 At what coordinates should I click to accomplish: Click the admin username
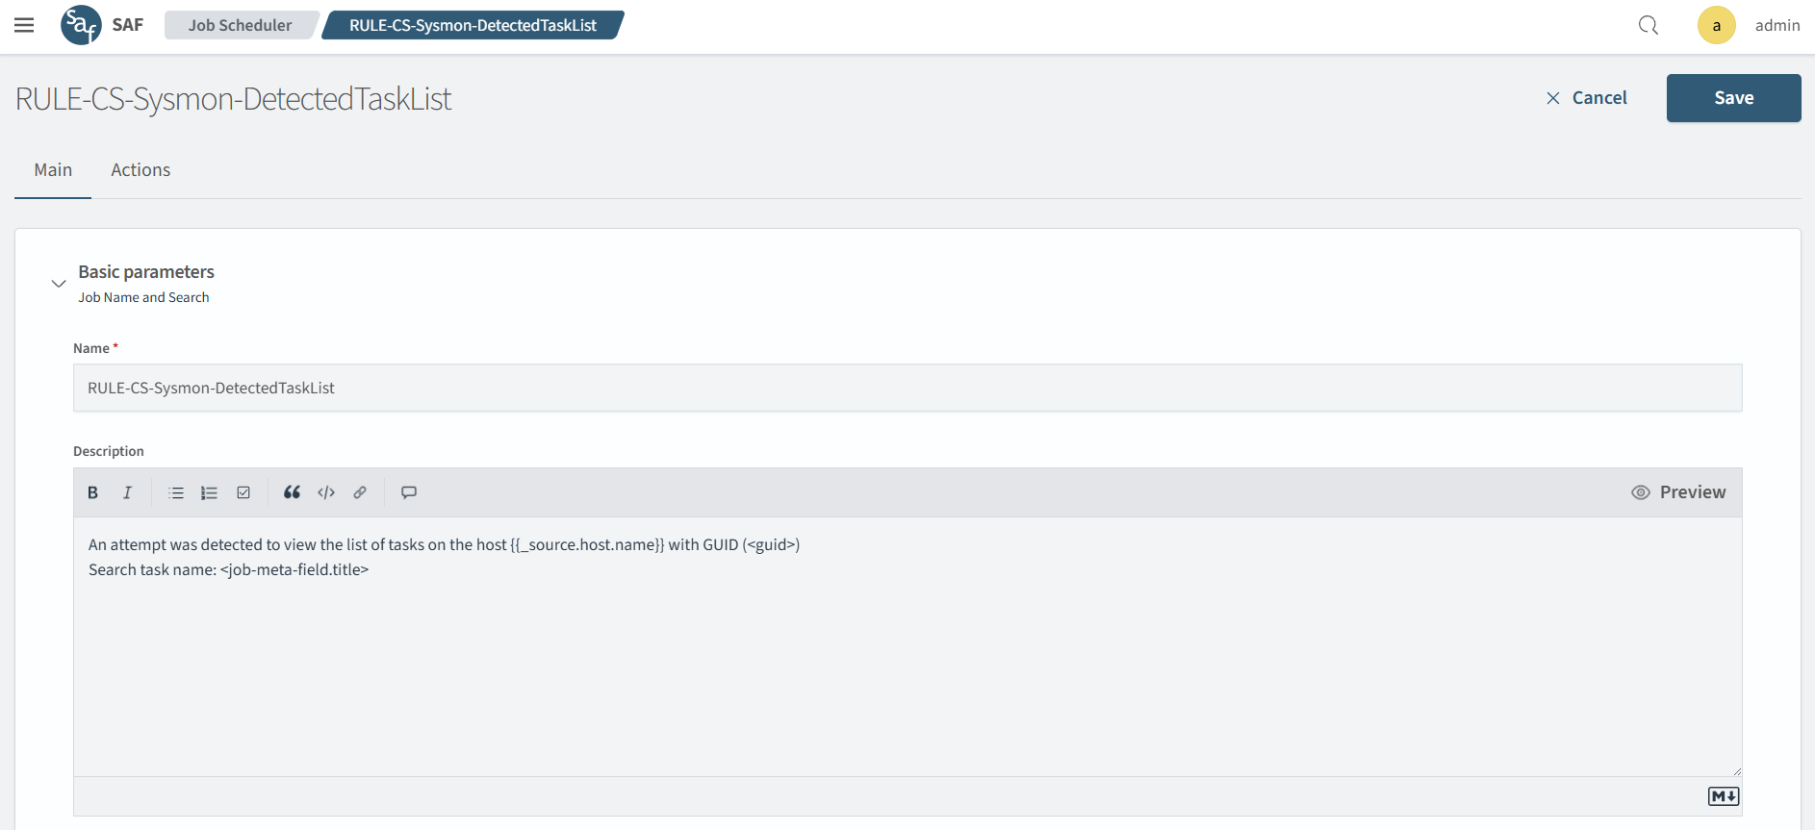coord(1777,25)
